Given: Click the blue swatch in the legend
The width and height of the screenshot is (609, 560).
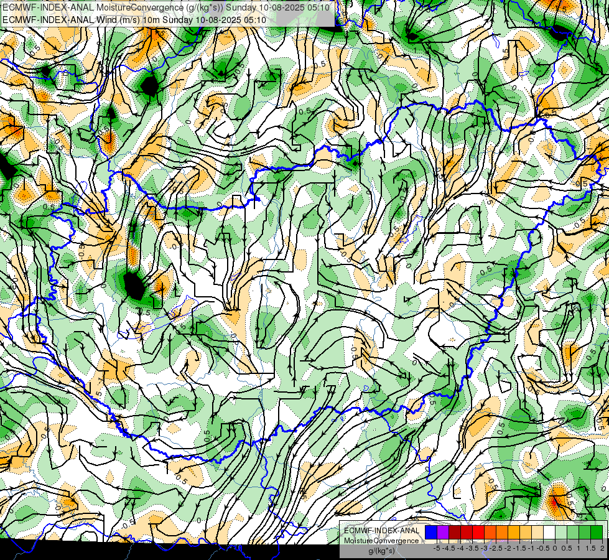Looking at the screenshot, I should tap(431, 533).
